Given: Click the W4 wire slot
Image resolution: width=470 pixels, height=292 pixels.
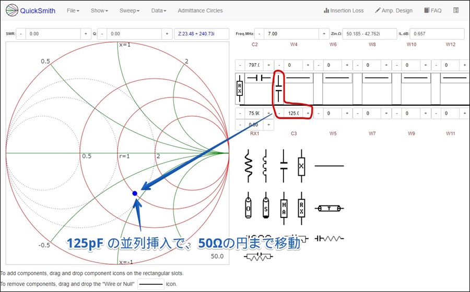Looking at the screenshot, I should tap(298, 78).
